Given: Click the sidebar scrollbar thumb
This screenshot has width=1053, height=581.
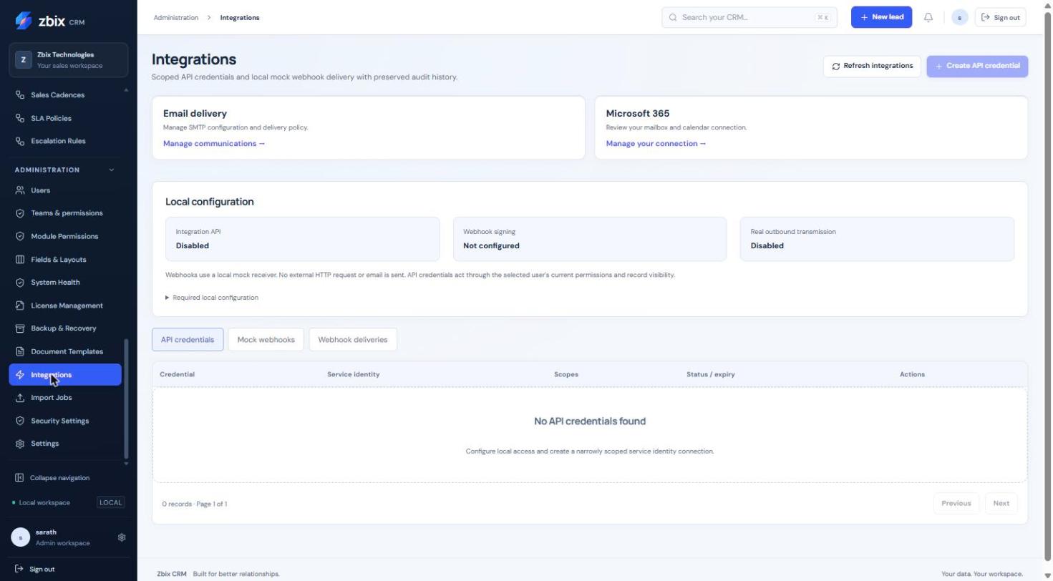Looking at the screenshot, I should coord(127,399).
